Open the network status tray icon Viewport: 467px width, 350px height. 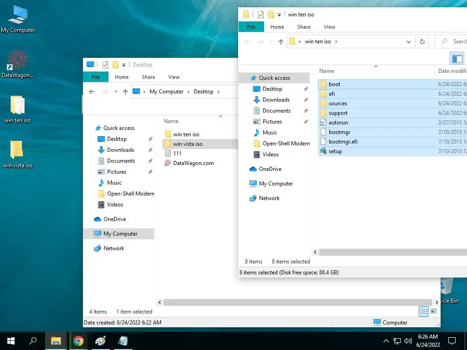pyautogui.click(x=397, y=341)
